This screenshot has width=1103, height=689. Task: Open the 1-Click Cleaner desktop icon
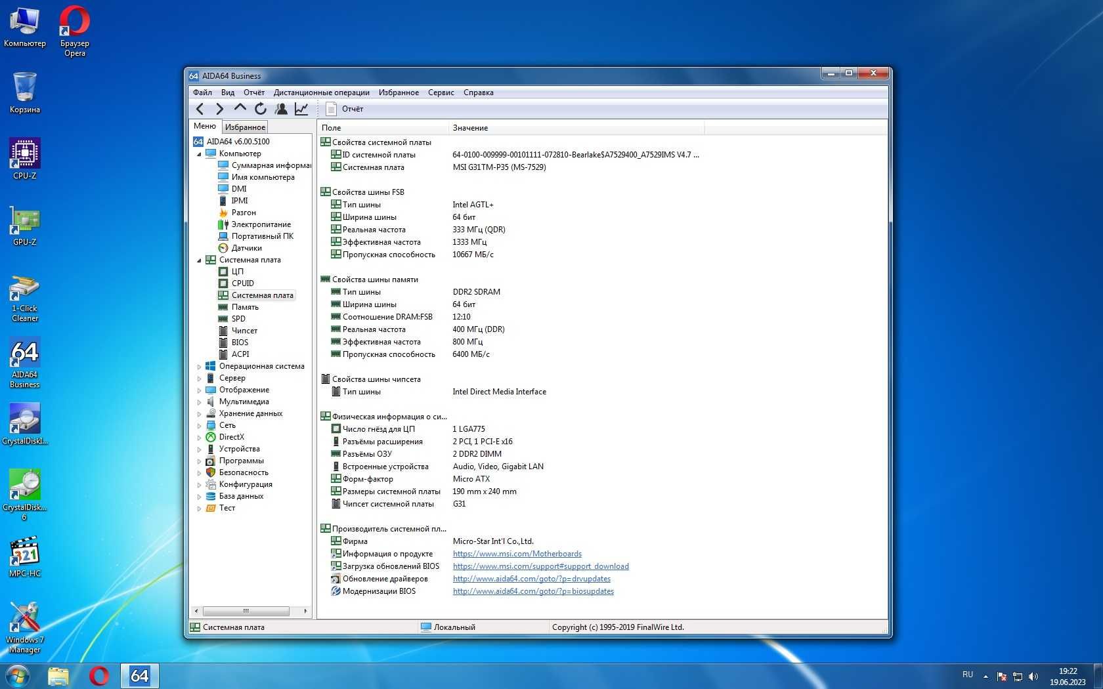point(25,299)
